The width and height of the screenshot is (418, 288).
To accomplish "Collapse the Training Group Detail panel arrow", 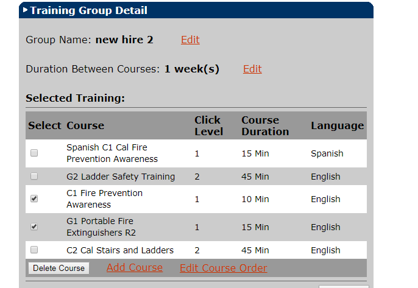I will click(26, 10).
